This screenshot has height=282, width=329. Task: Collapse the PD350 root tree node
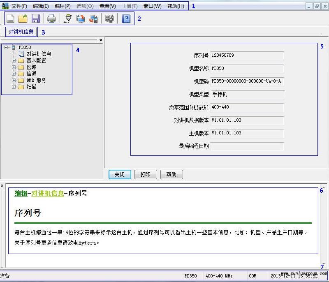coord(6,47)
